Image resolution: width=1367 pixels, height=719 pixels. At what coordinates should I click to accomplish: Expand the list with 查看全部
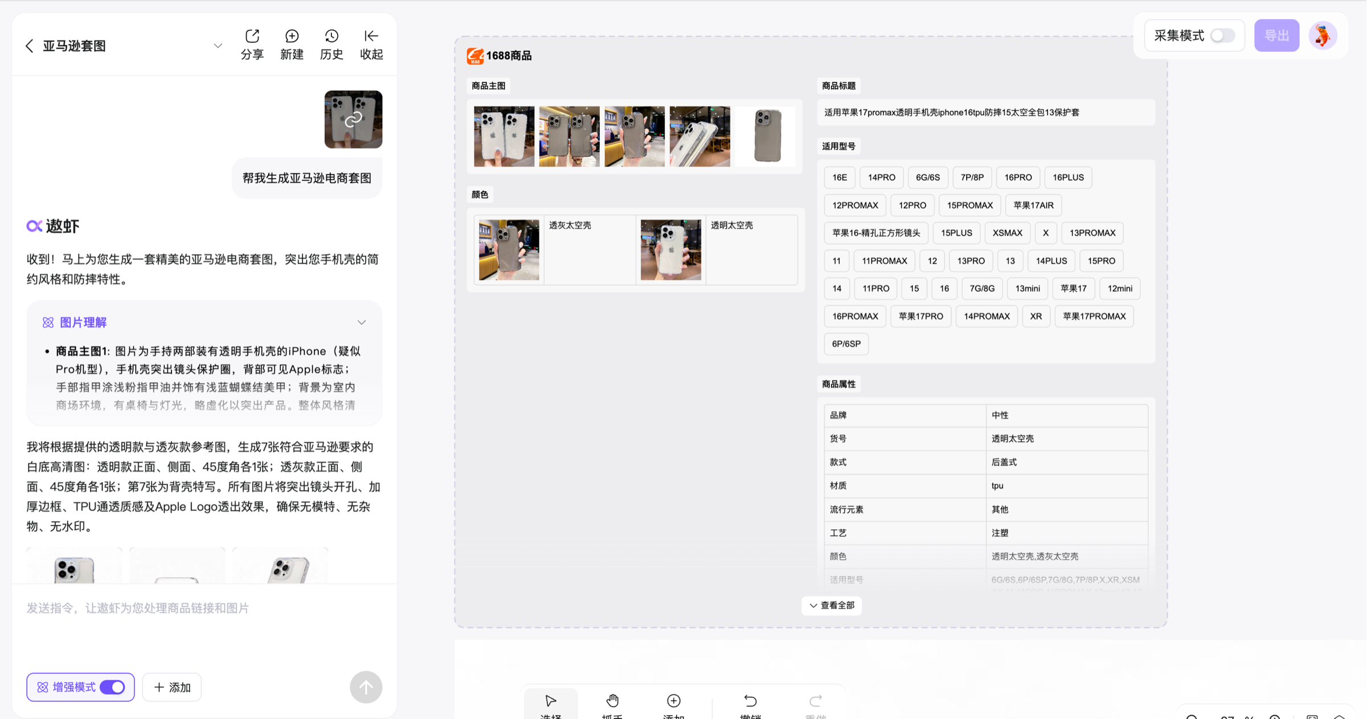tap(832, 606)
